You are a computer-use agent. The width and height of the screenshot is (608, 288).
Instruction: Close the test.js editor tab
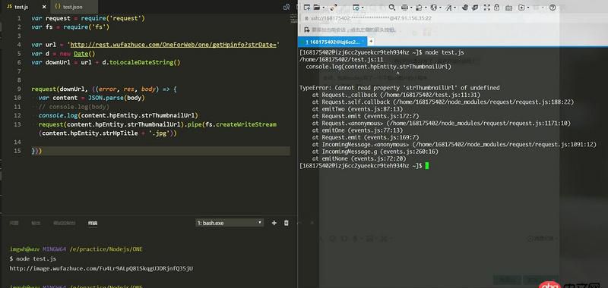44,7
